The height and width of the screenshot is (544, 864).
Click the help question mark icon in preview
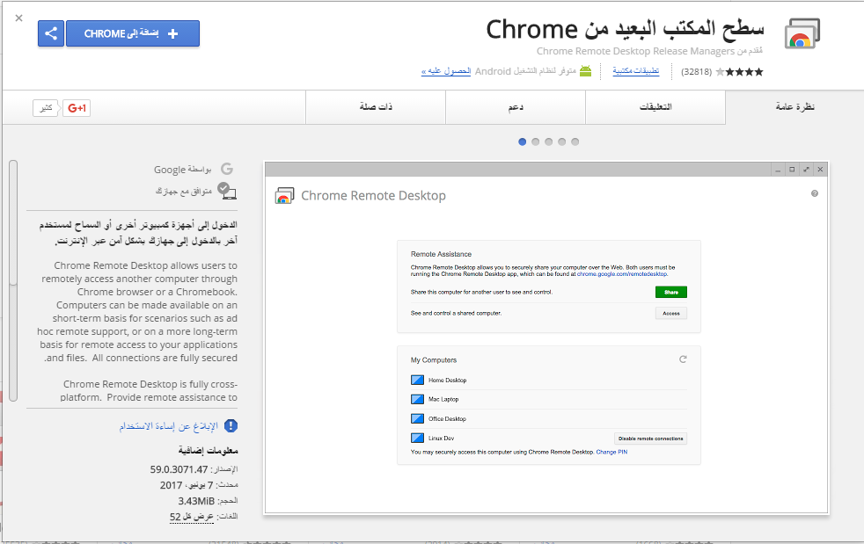point(815,193)
